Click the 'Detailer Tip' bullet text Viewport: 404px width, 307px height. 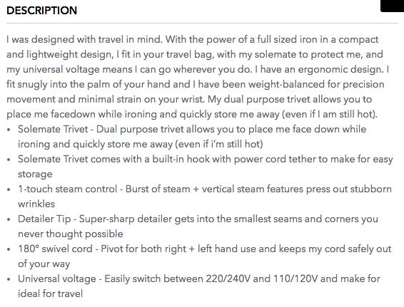[x=198, y=227]
